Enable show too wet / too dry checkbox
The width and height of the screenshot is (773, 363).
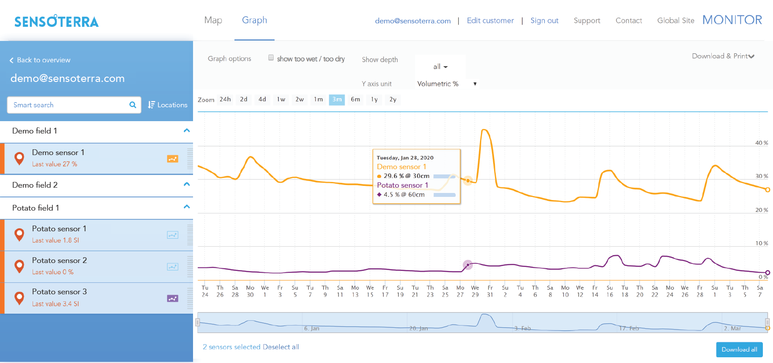271,58
